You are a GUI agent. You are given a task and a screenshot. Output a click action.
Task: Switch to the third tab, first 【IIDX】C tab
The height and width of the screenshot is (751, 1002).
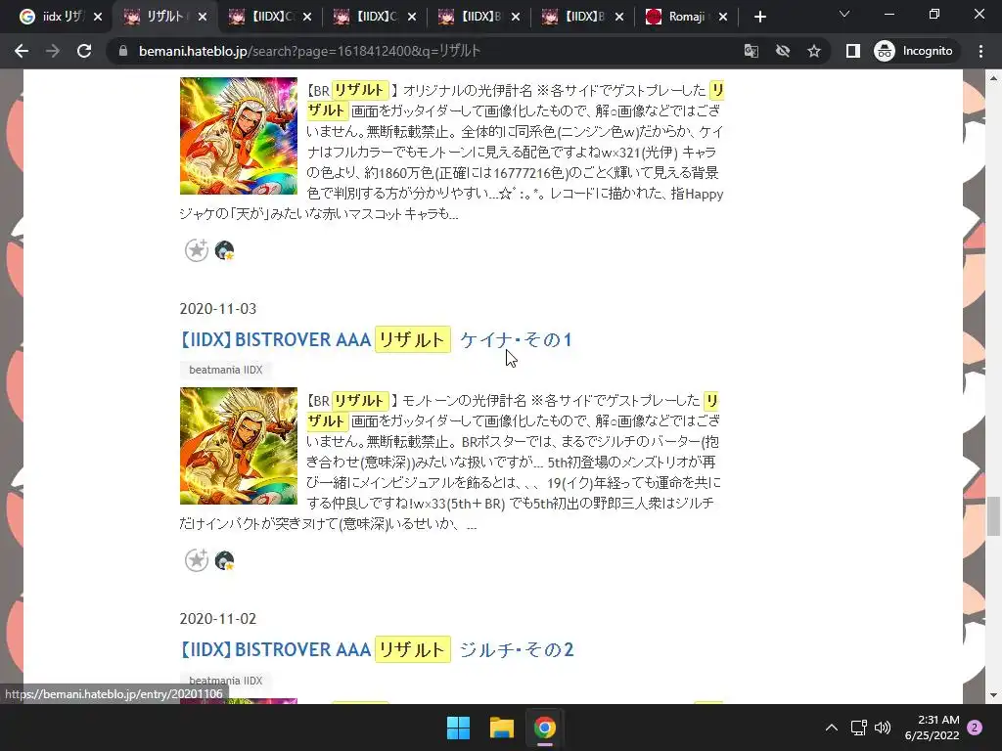[x=268, y=17]
